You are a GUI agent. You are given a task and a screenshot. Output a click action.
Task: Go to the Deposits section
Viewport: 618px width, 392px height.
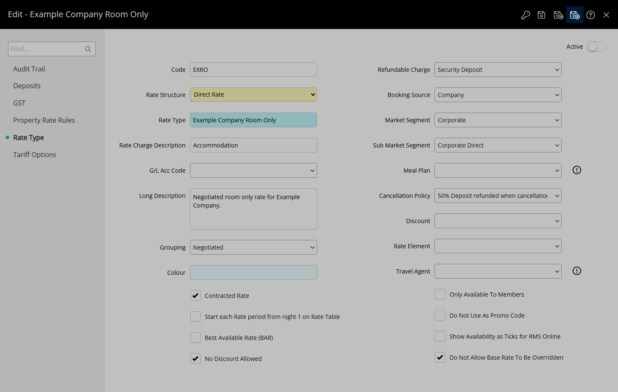(27, 86)
